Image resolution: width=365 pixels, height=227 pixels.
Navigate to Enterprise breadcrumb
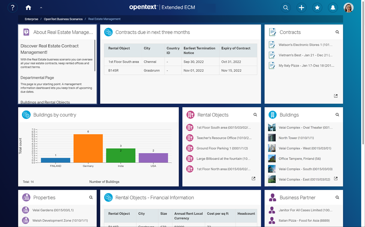31,19
